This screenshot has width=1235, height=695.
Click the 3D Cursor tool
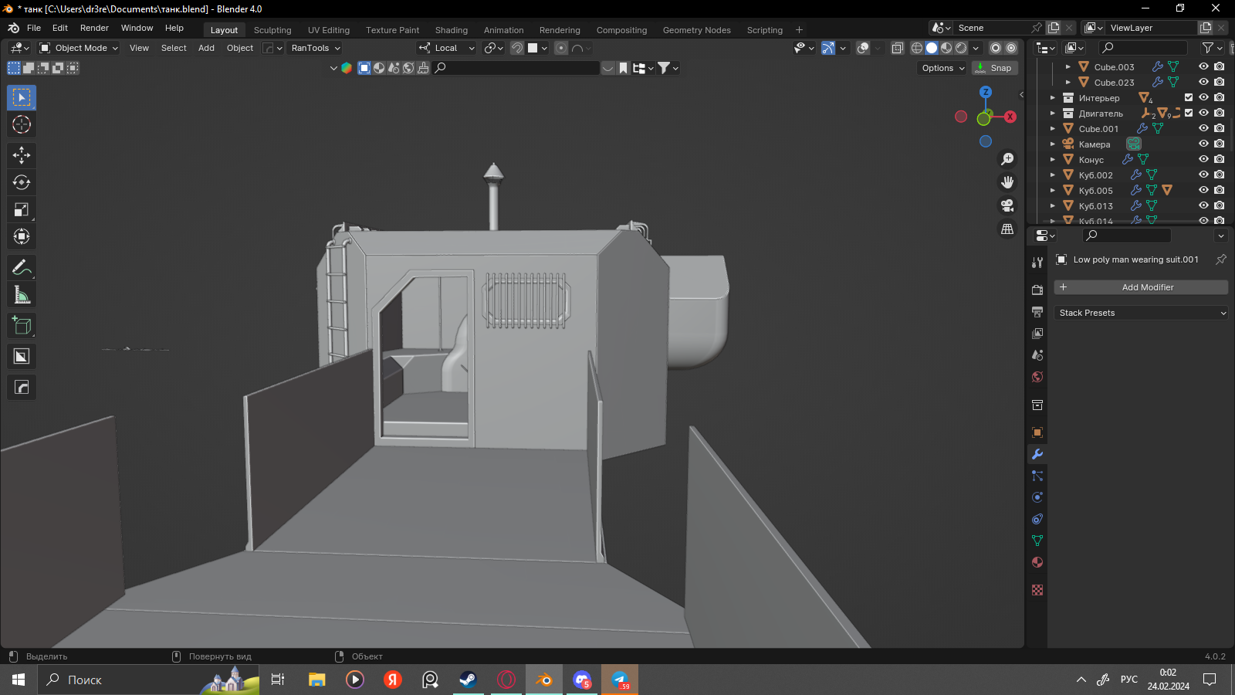click(22, 124)
